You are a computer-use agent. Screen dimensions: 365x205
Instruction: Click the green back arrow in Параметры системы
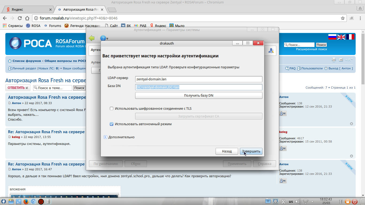tap(92, 38)
